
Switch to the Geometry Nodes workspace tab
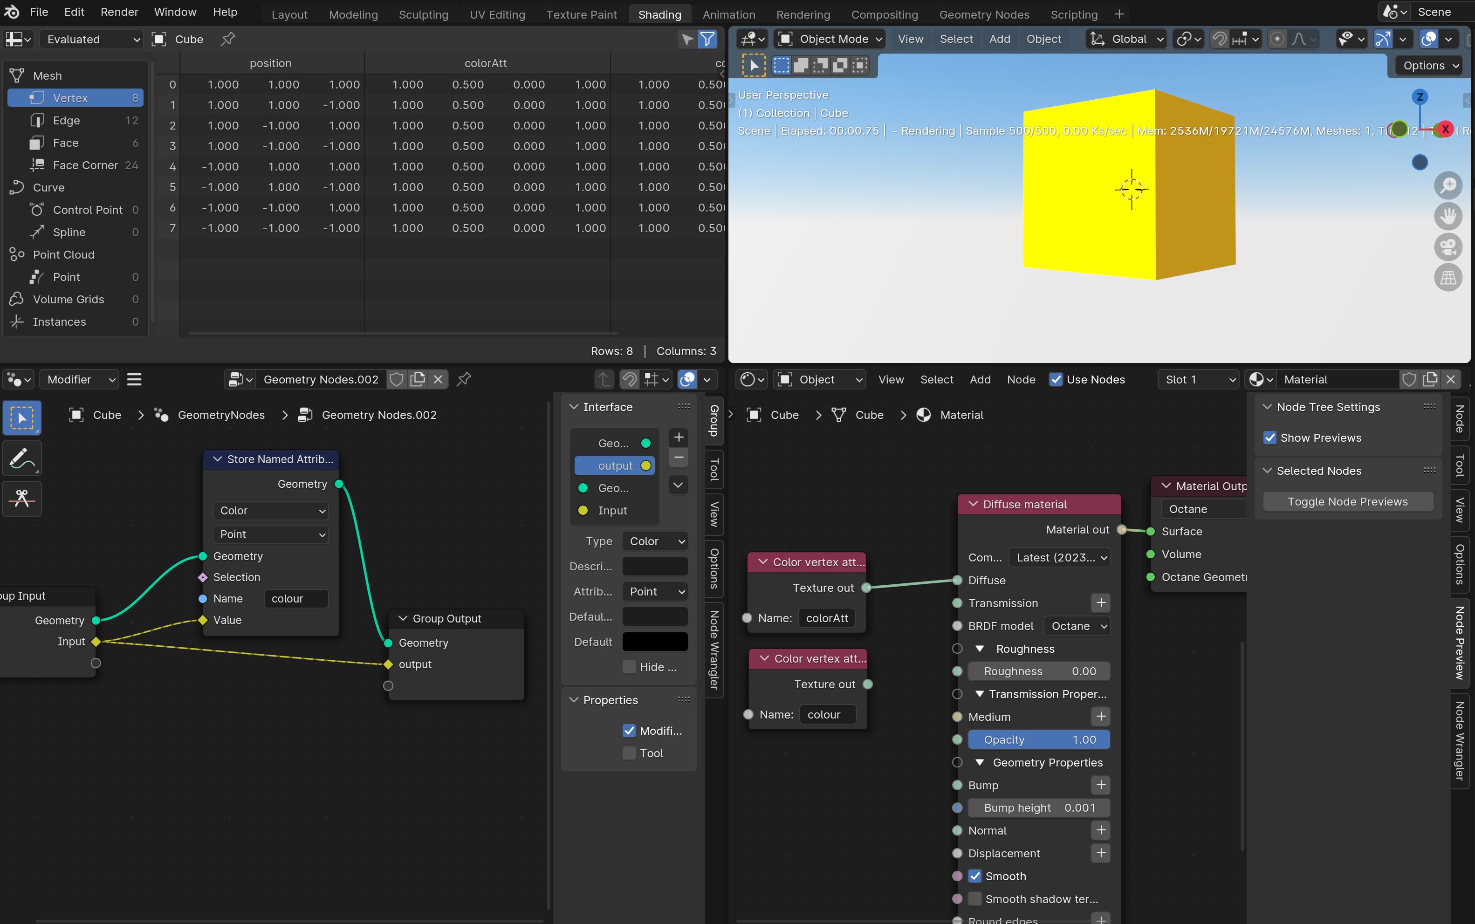[x=984, y=14]
